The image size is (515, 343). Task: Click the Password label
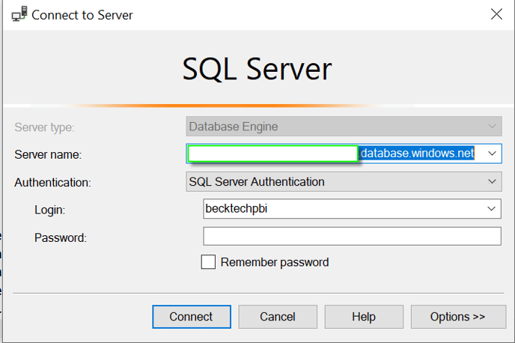coord(61,237)
